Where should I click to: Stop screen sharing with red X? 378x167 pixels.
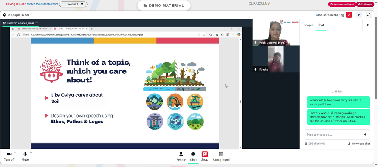point(349,15)
